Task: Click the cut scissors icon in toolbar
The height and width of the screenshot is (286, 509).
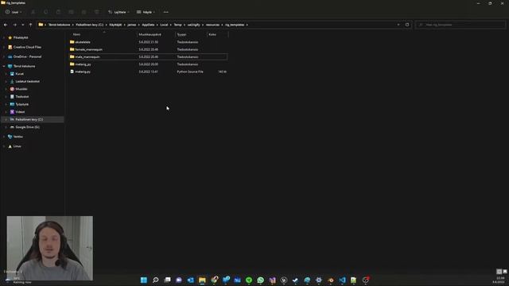Action: coord(33,12)
